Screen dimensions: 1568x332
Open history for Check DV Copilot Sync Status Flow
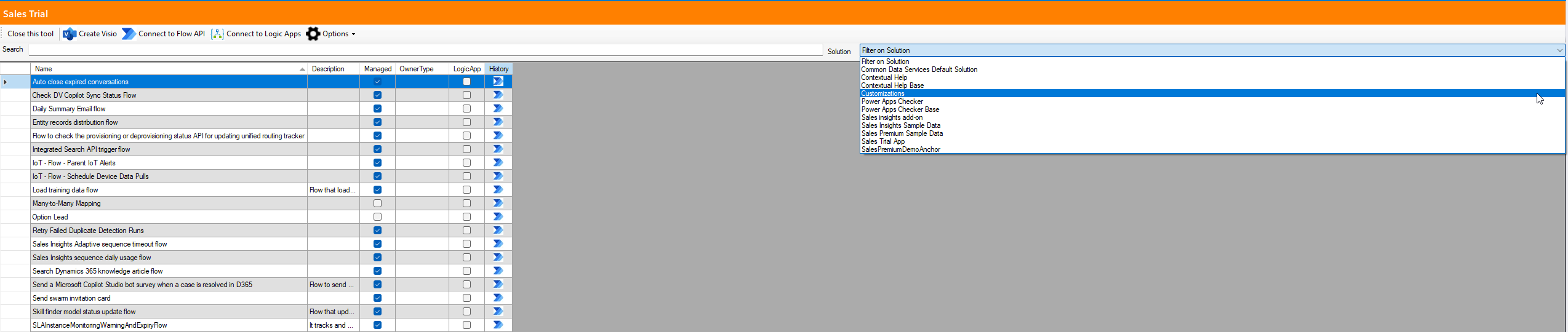(x=498, y=95)
